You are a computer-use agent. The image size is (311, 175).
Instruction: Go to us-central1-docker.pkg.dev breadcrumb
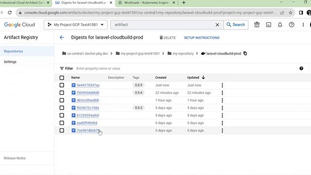87,53
